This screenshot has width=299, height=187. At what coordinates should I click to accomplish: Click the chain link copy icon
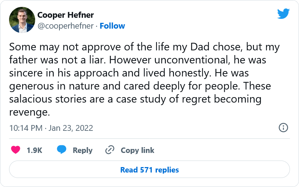[110, 150]
